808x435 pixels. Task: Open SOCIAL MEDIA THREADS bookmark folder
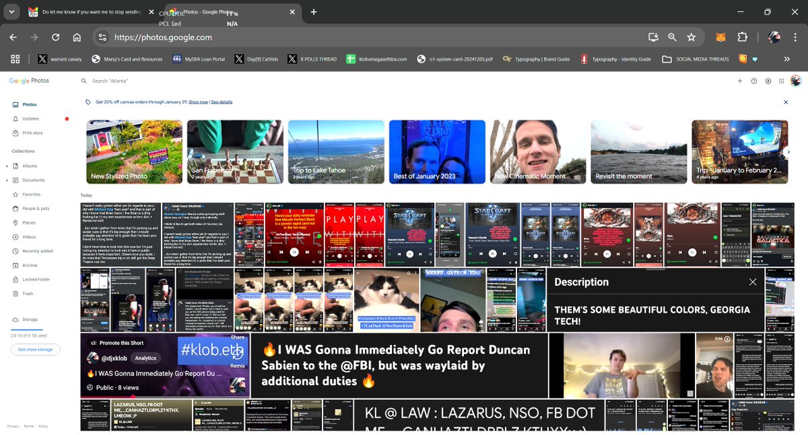tap(696, 59)
